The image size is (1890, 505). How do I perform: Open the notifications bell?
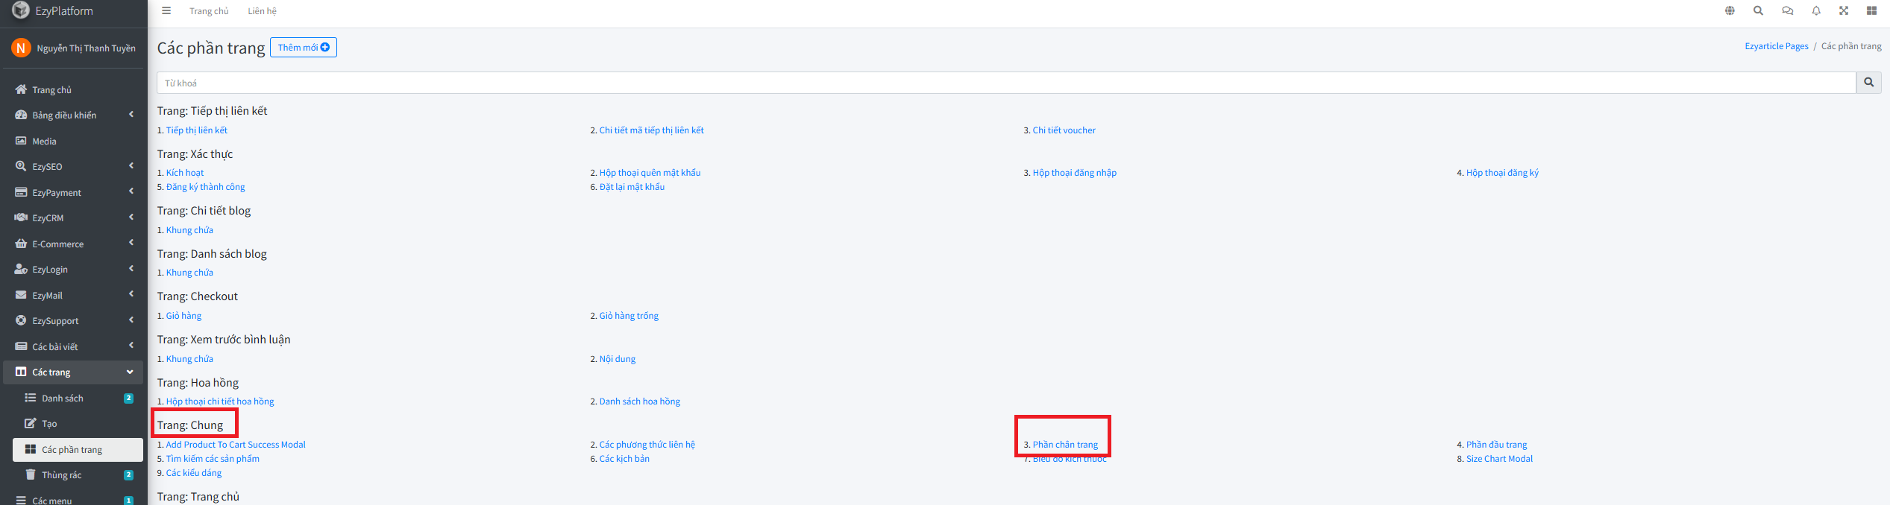coord(1816,11)
